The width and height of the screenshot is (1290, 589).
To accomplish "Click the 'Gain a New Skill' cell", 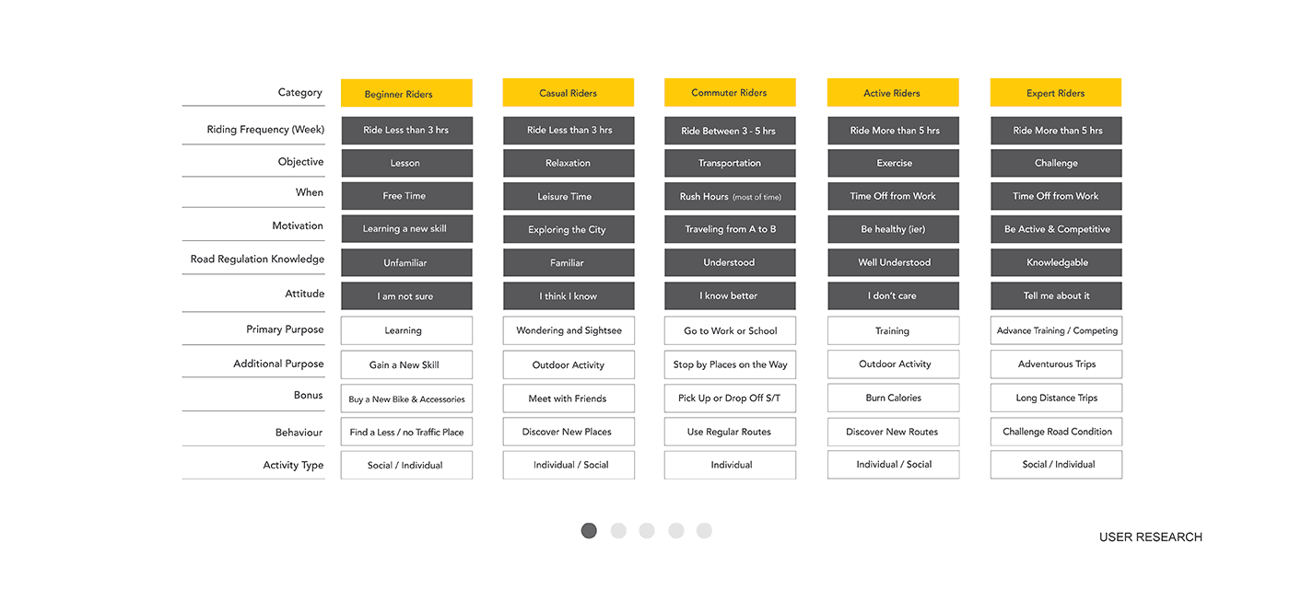I will point(406,364).
